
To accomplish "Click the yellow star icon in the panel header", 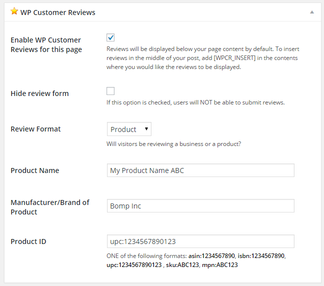I will click(14, 11).
